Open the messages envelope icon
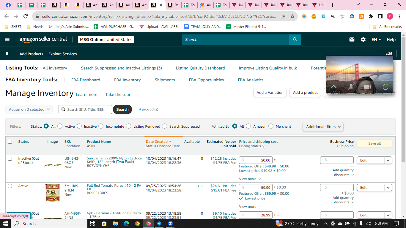 pyautogui.click(x=352, y=39)
